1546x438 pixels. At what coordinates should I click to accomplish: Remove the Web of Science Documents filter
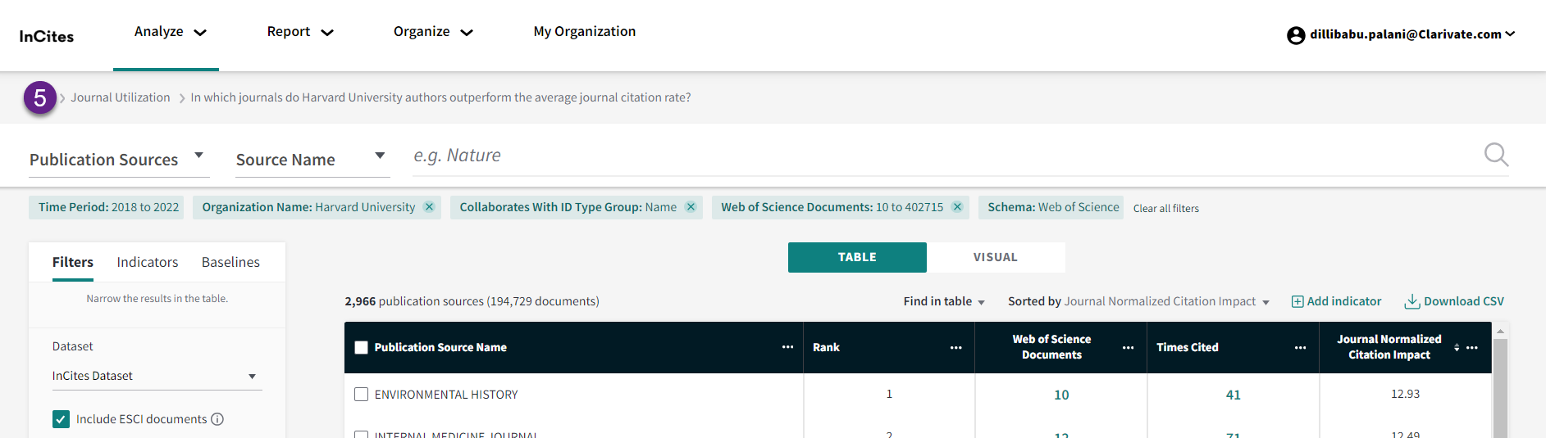pos(957,207)
